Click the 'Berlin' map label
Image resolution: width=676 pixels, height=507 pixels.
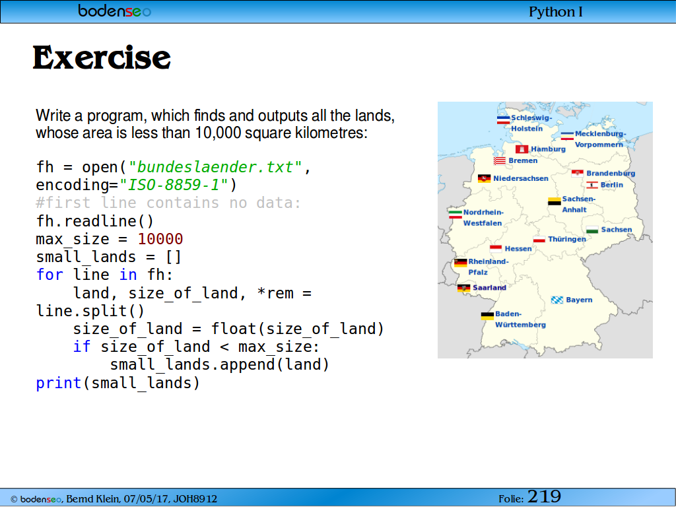pos(612,185)
